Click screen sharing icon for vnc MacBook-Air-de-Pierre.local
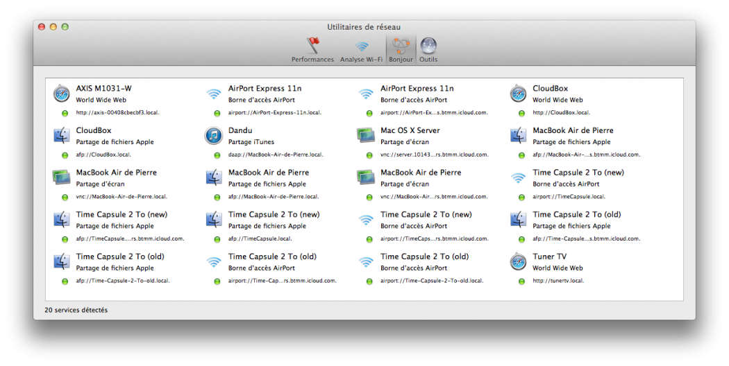Screen dimensions: 729x366 (61, 177)
